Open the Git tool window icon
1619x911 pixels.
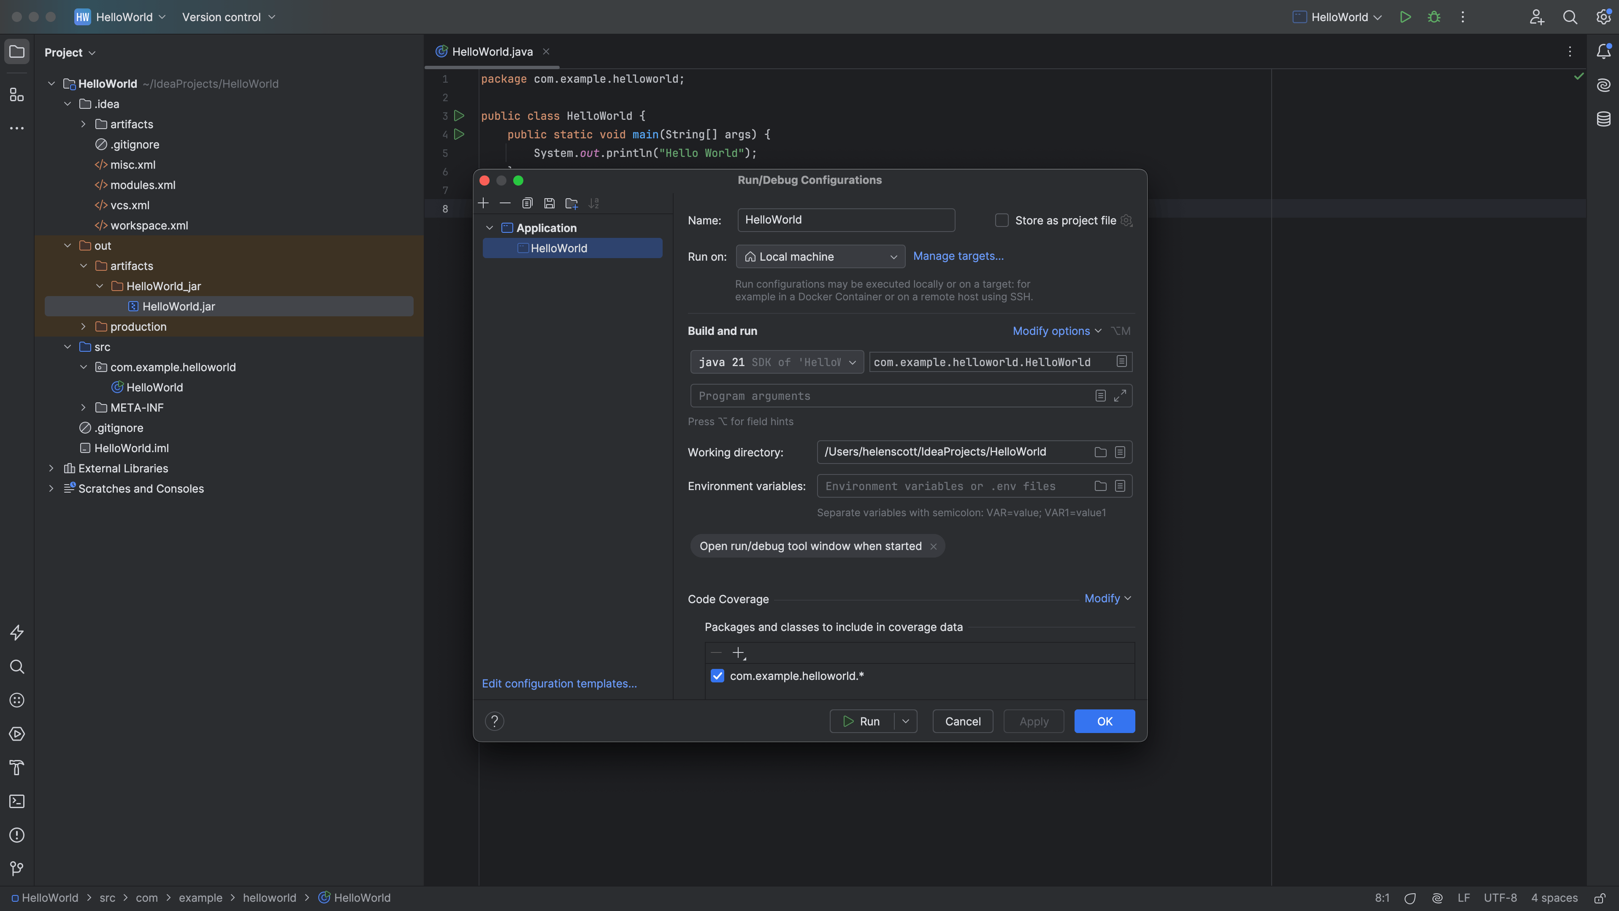click(17, 868)
